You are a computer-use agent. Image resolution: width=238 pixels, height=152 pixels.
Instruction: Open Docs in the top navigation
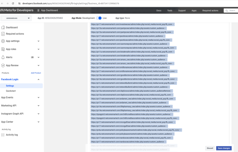pyautogui.click(x=159, y=11)
